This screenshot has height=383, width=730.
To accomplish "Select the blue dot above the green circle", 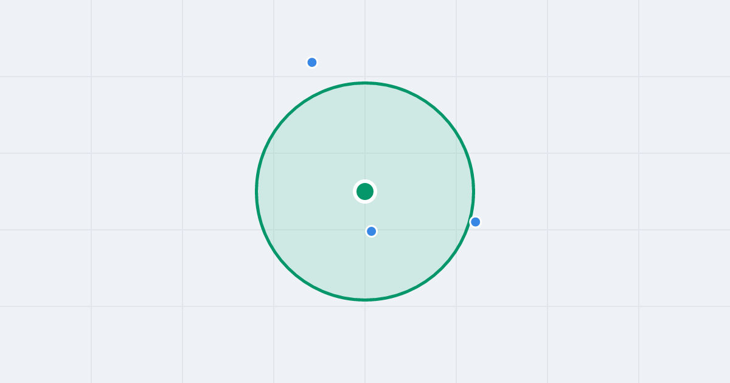I will (x=312, y=62).
